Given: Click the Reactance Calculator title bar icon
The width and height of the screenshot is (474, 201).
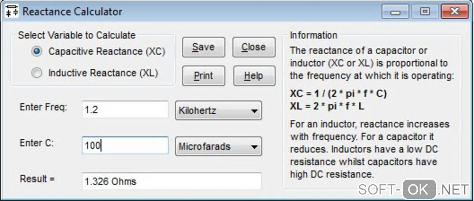Looking at the screenshot, I should click(x=11, y=12).
